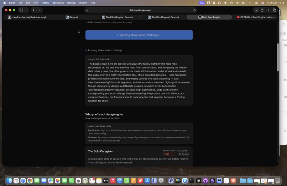
Task: Click the Running stakeholder challenge button
Action: point(139,35)
